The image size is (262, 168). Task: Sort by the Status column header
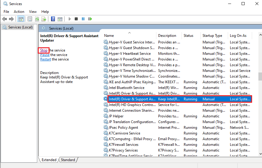191,36
